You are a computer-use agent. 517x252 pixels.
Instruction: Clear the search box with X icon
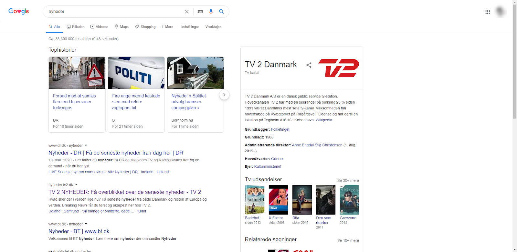187,12
